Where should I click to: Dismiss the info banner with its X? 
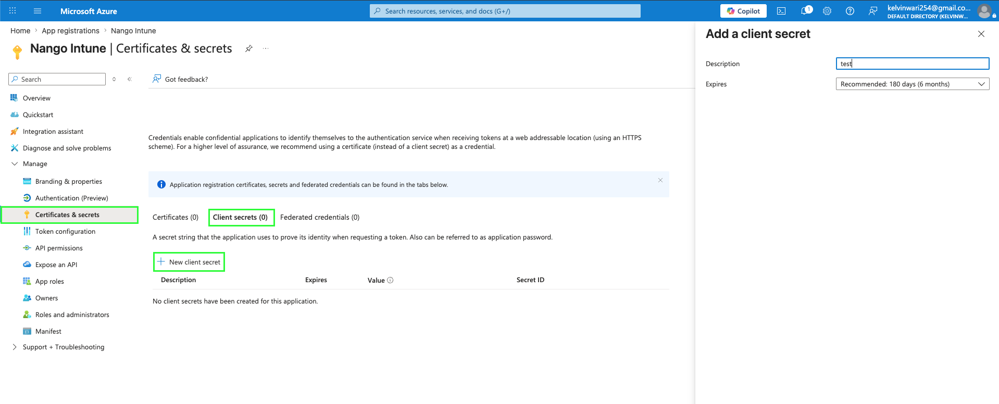tap(660, 180)
